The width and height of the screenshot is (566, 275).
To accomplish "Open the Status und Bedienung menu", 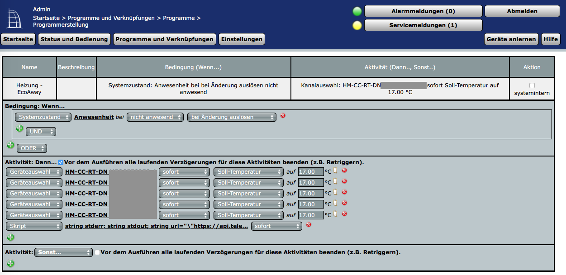I will click(74, 39).
